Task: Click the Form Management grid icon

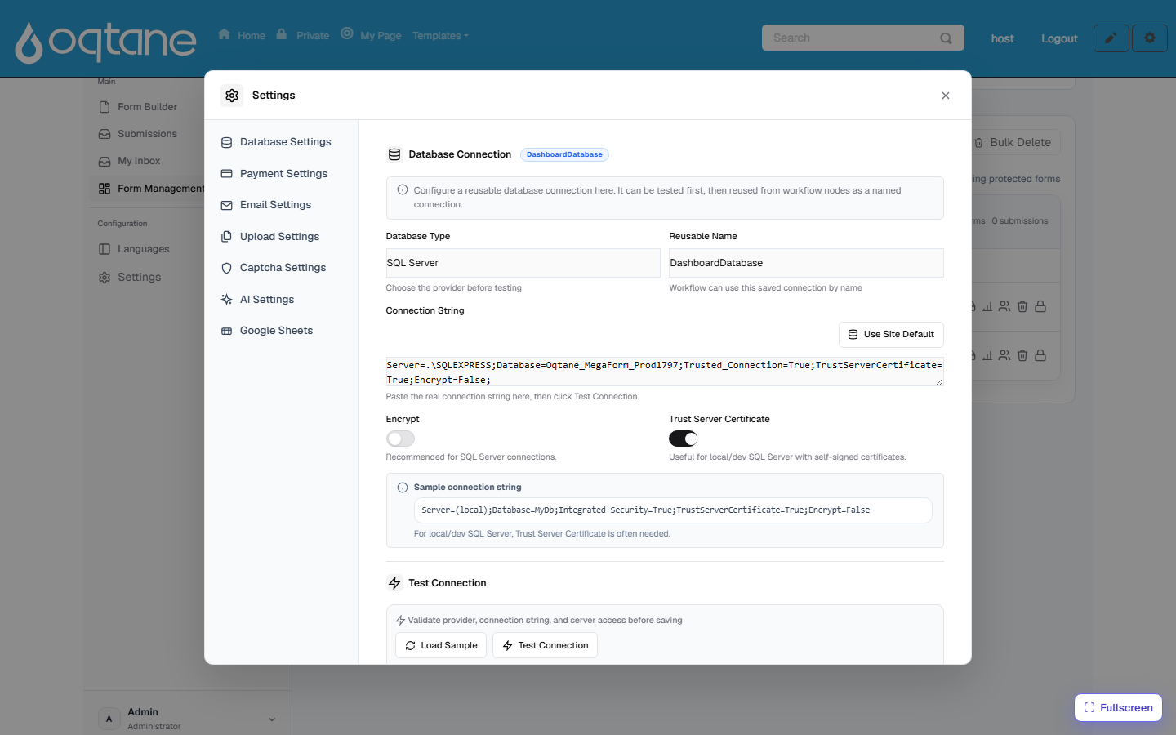Action: point(105,189)
